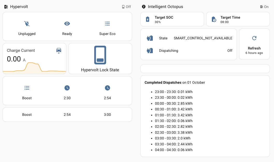Click the Intelligent Octopus header logo icon
The width and height of the screenshot is (274, 162).
[x=144, y=7]
